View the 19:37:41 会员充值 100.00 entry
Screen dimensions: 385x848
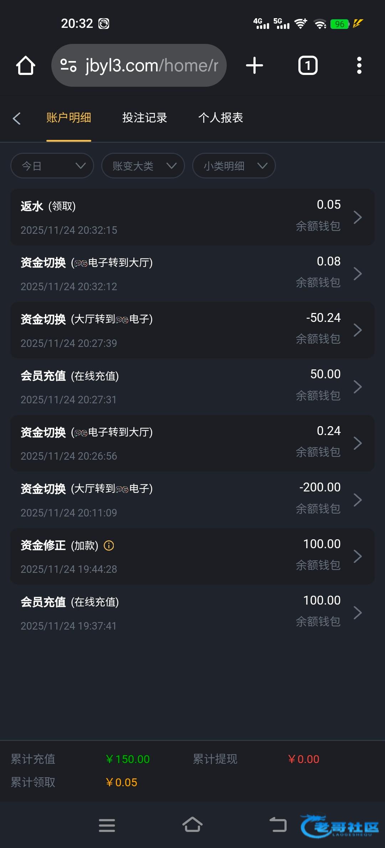[x=192, y=612]
